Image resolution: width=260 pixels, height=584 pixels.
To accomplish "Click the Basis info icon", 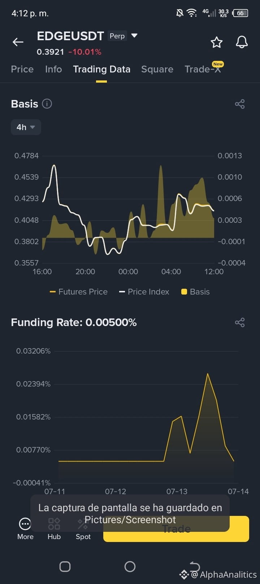I will pos(47,104).
